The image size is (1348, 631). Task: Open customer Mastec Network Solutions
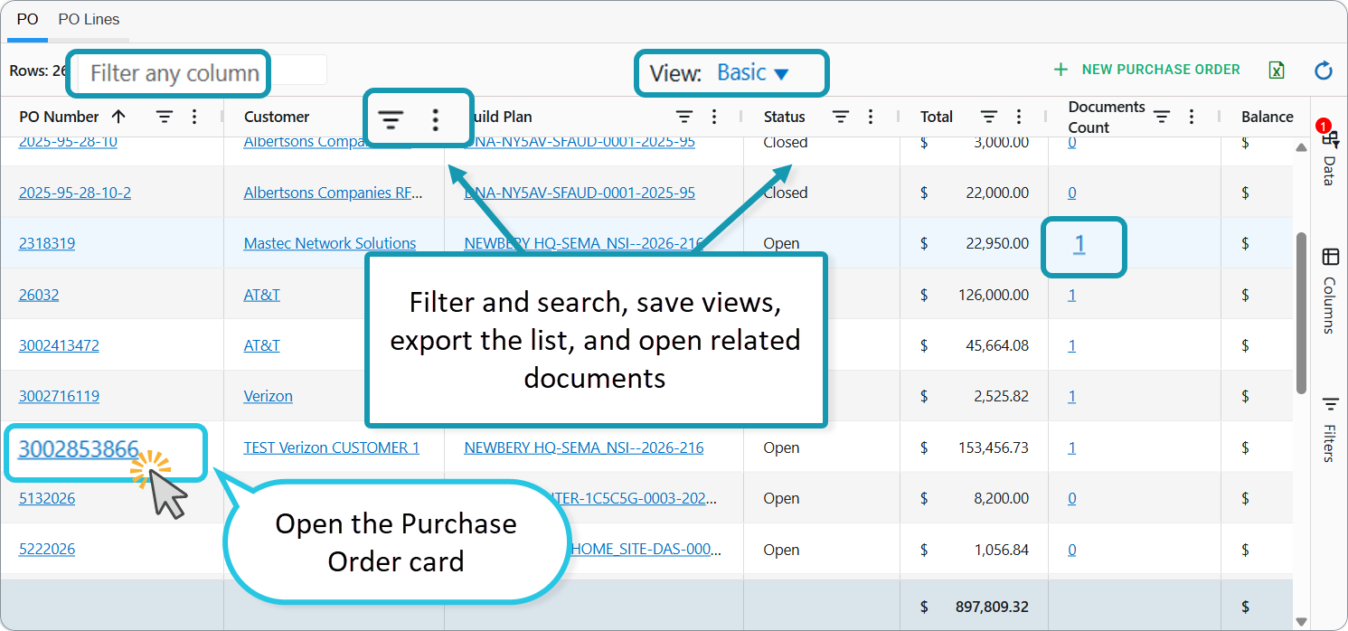(330, 243)
